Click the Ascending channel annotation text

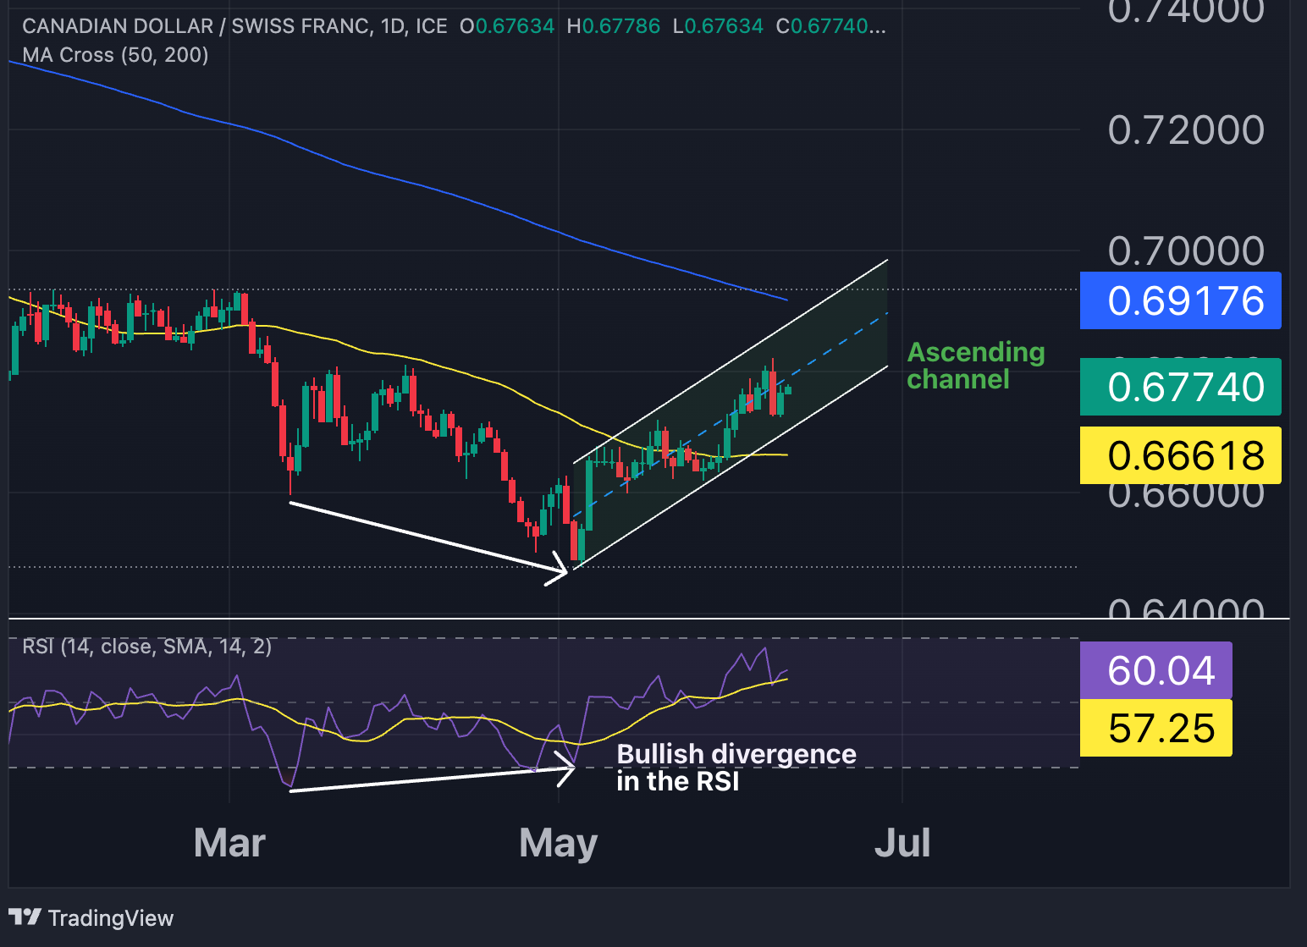(976, 365)
